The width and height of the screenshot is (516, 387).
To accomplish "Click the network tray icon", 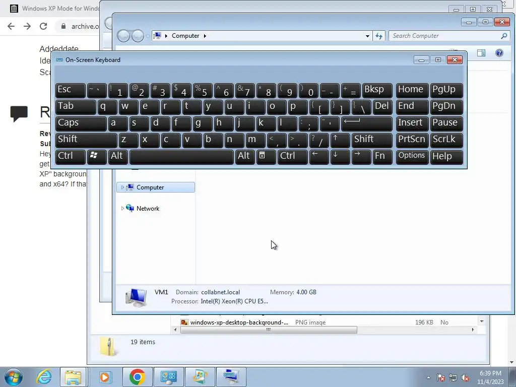I will coord(453,378).
